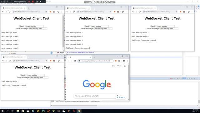Image resolution: width=200 pixels, height=113 pixels.
Task: Pause the Bandicam recording
Action: [x=29, y=2]
